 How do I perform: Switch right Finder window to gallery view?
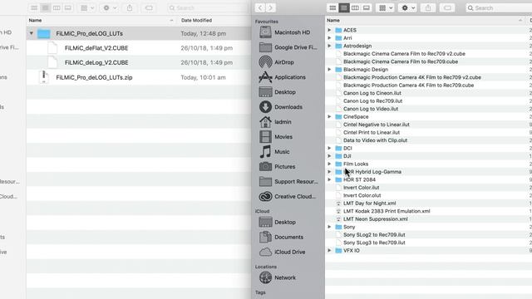pos(366,7)
